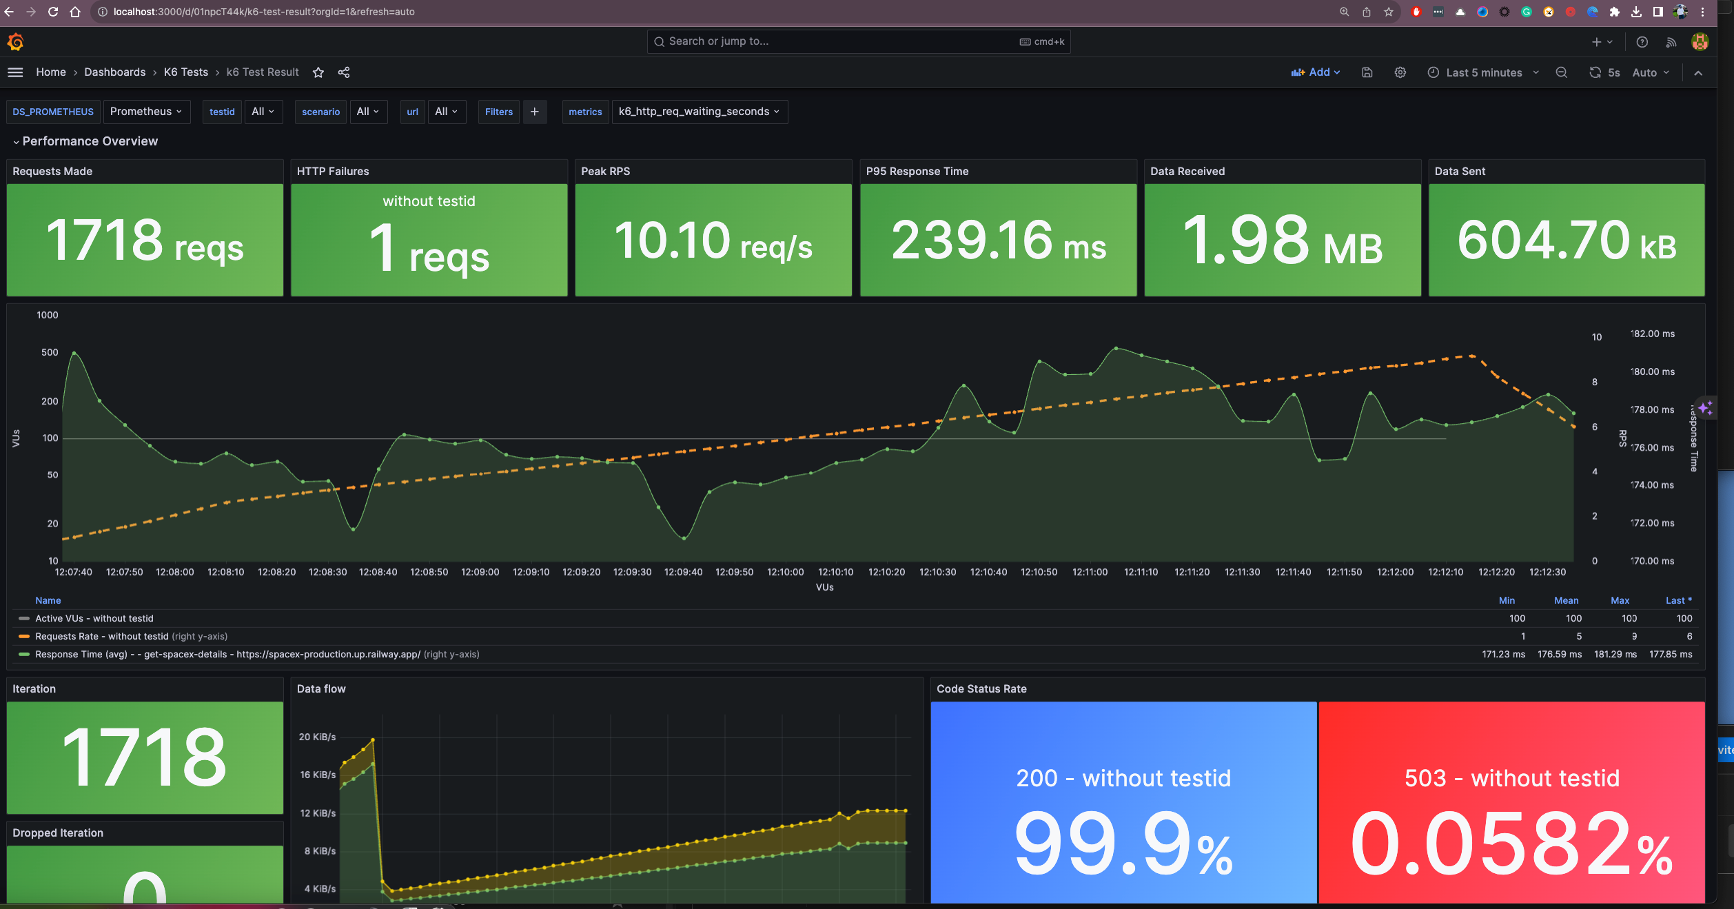Open the hamburger navigation menu
This screenshot has height=909, width=1734.
click(15, 72)
